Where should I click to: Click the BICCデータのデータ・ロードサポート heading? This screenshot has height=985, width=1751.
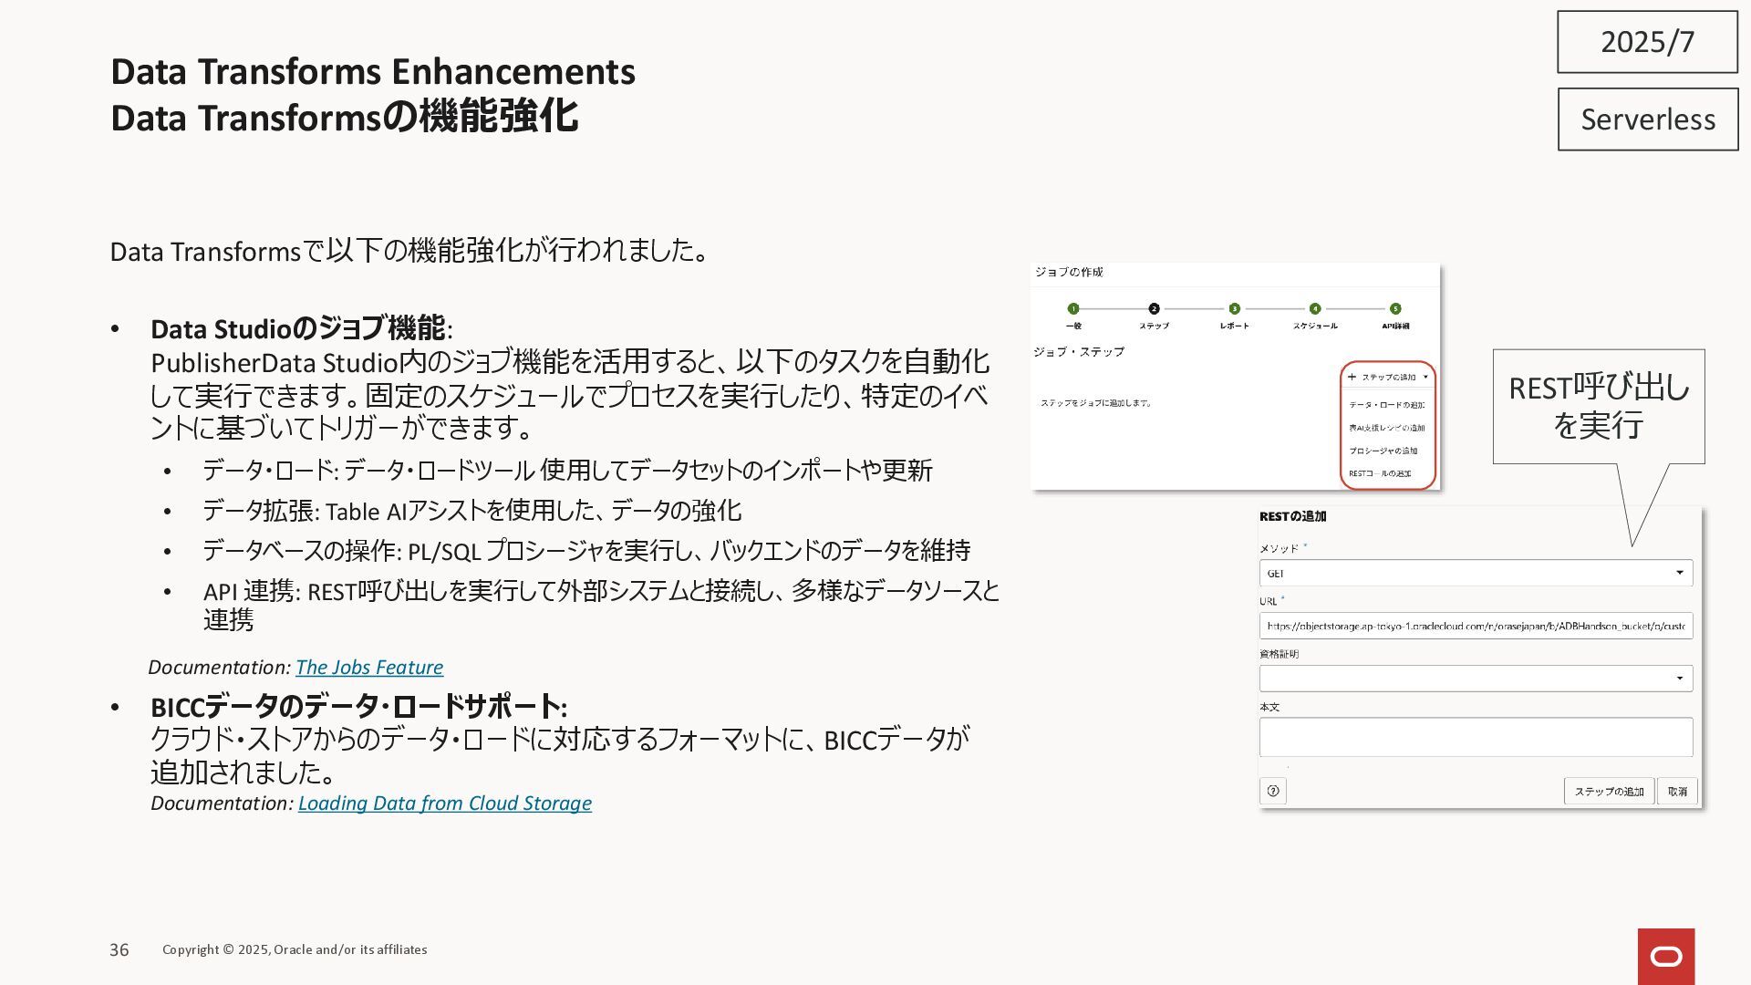(x=358, y=707)
